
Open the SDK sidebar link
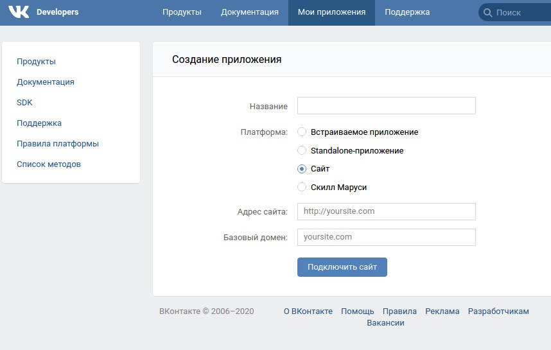point(24,103)
